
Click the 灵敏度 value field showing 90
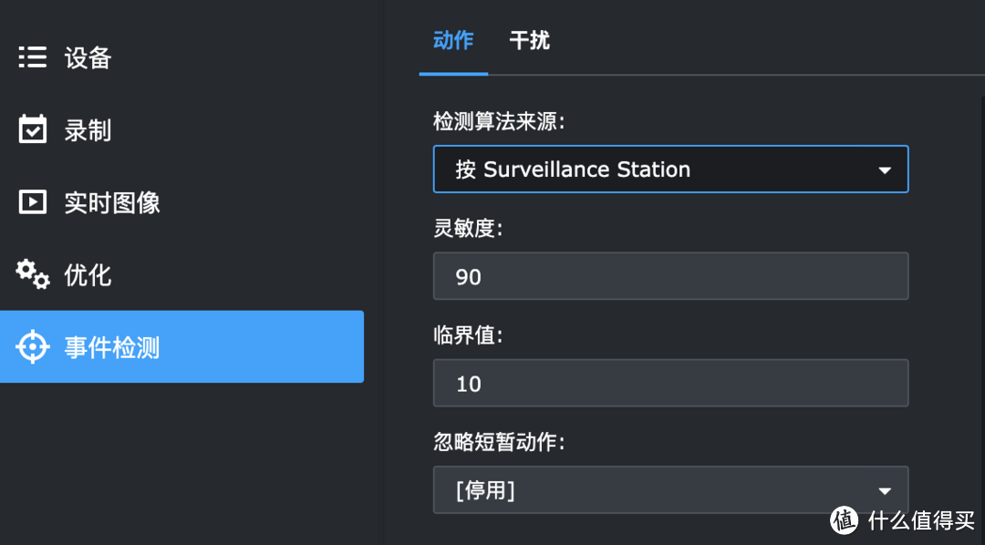tap(670, 275)
